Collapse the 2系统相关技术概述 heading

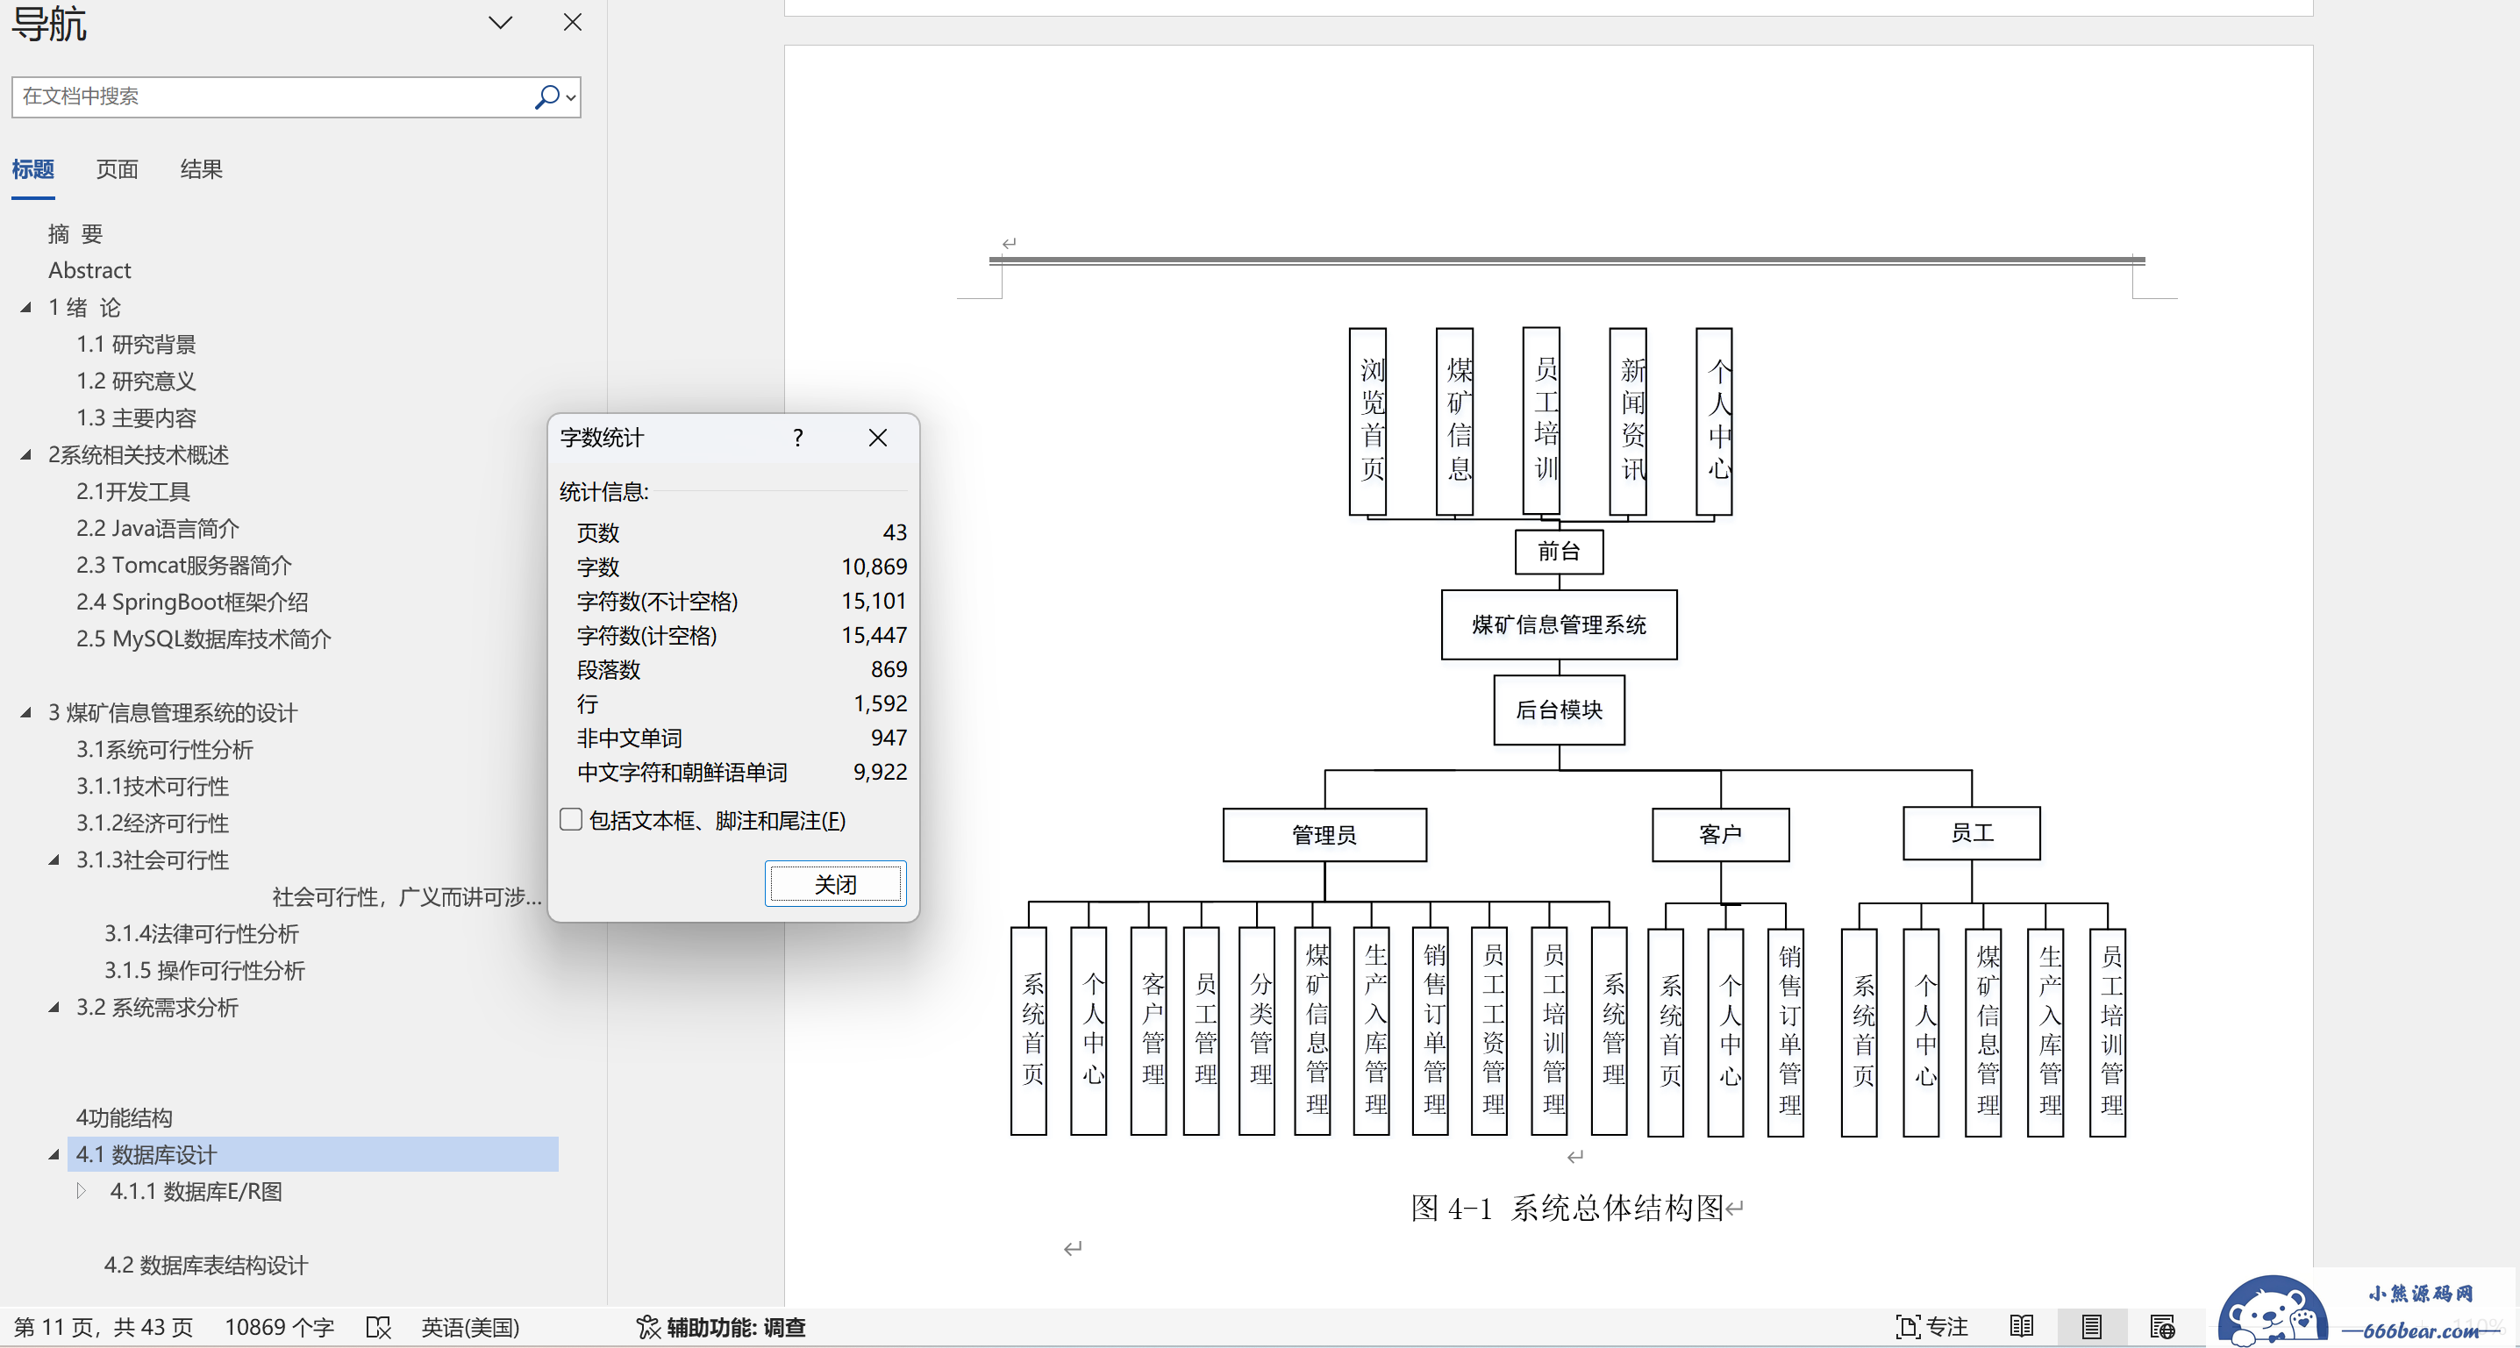[x=26, y=455]
